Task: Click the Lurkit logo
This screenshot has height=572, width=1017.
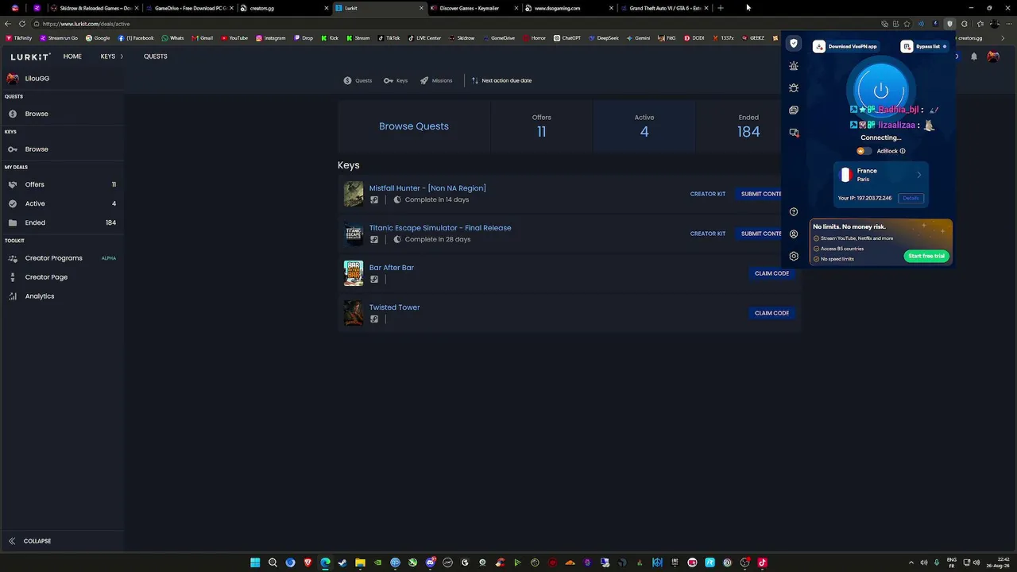Action: (30, 56)
